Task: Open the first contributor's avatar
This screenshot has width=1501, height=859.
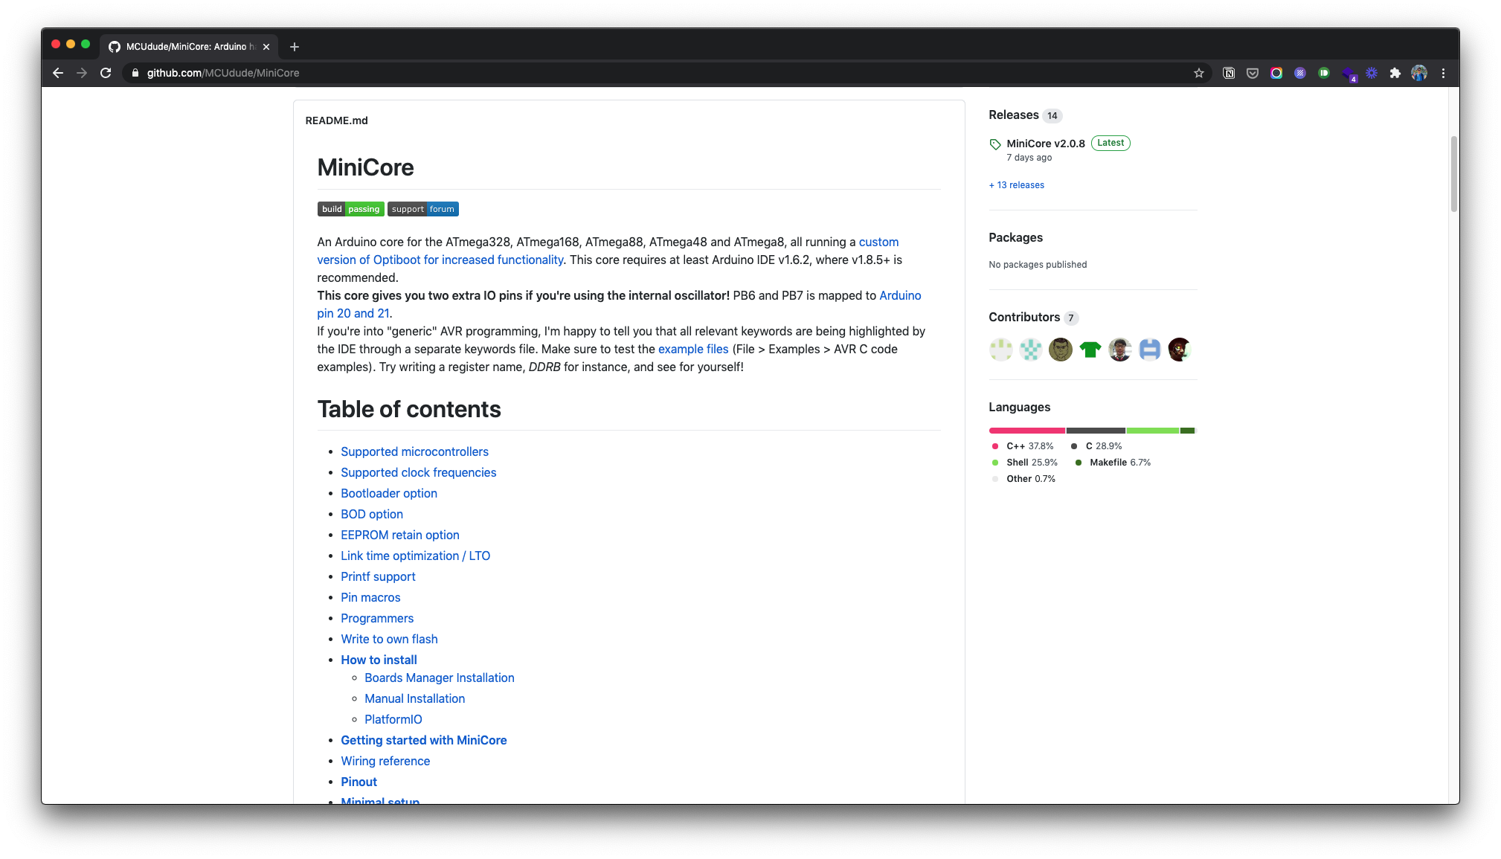Action: pos(1001,350)
